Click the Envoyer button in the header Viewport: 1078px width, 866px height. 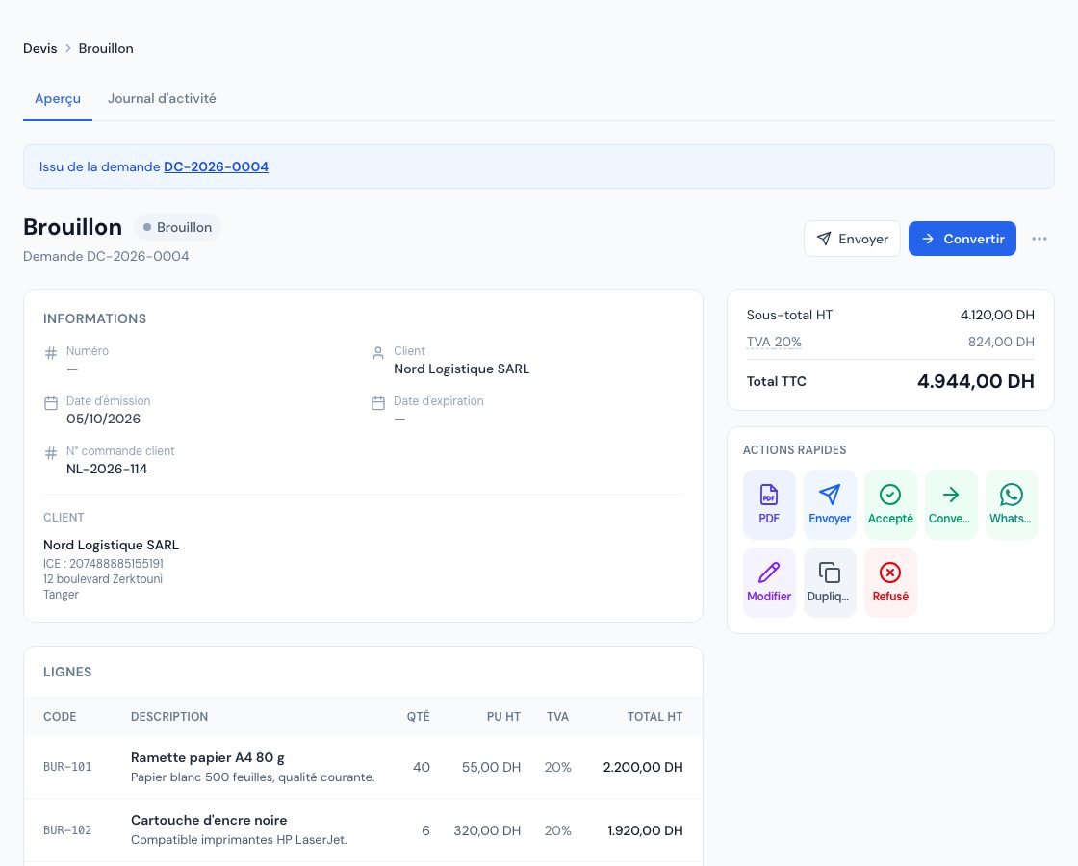(852, 239)
